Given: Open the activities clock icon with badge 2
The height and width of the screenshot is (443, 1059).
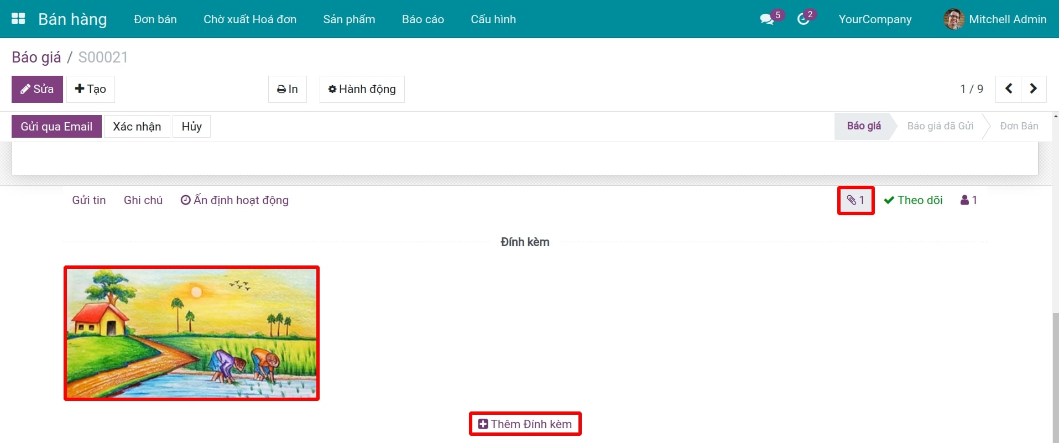Looking at the screenshot, I should [x=804, y=19].
